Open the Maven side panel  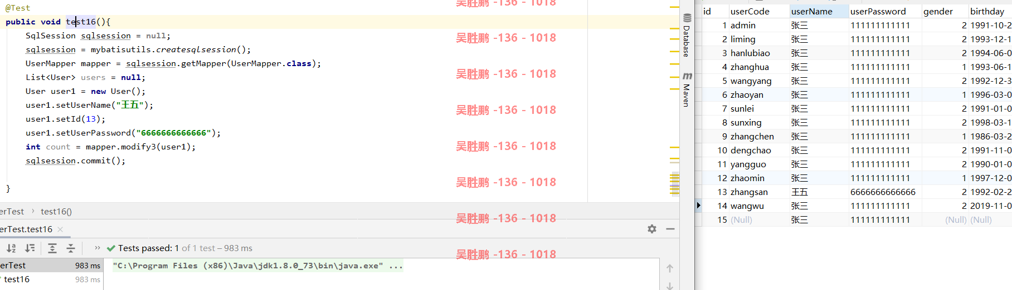click(687, 89)
